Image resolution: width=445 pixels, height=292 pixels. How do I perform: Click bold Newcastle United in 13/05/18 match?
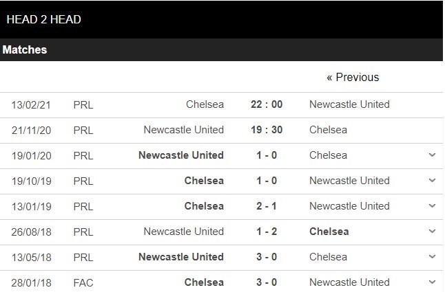click(180, 257)
